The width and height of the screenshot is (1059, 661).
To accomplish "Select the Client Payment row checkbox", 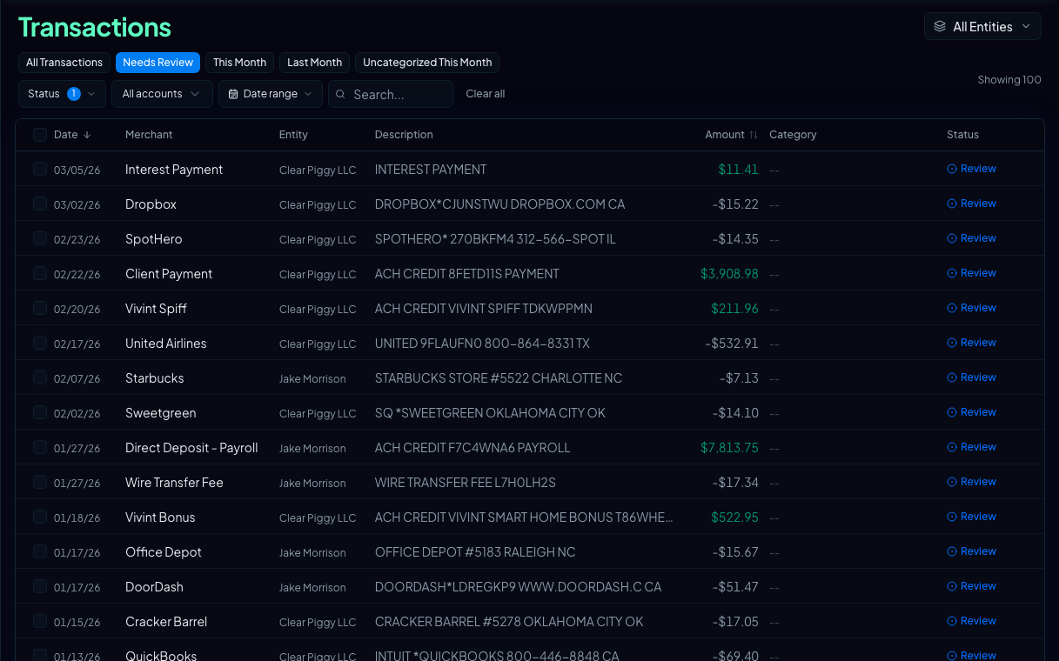I will tap(40, 273).
